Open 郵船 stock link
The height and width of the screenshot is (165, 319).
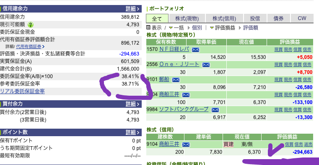point(164,79)
